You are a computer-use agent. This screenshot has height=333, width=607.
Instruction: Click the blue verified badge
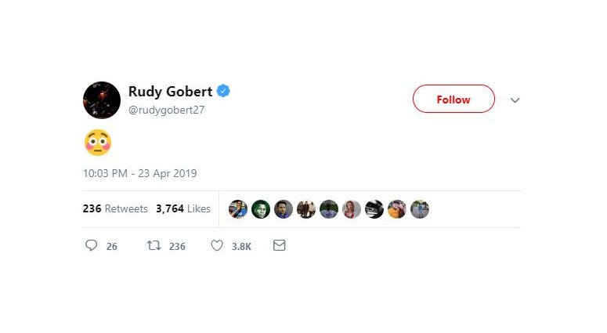(223, 91)
